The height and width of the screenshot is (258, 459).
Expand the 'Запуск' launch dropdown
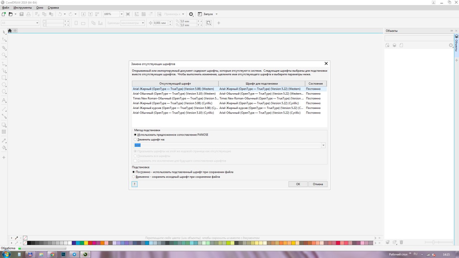pos(217,14)
